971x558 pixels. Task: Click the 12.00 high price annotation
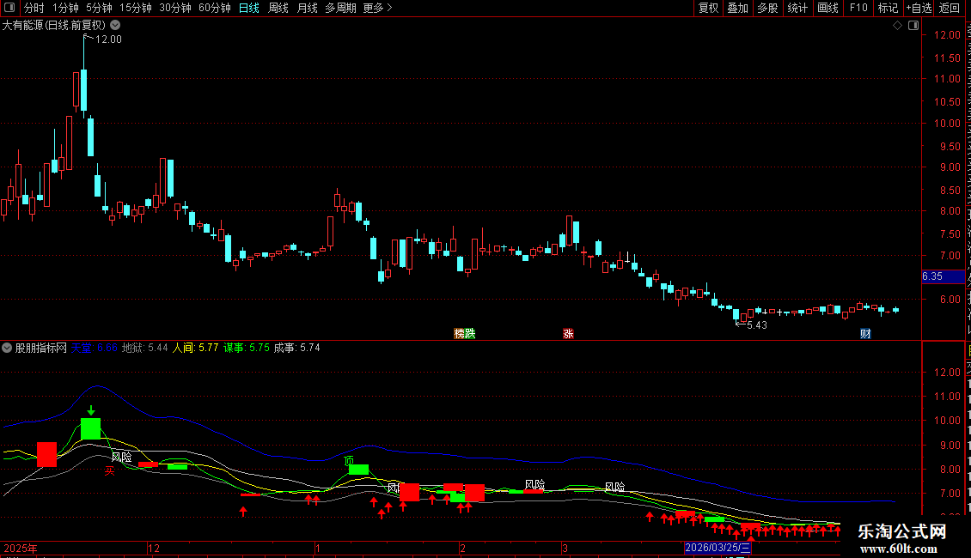(x=108, y=39)
